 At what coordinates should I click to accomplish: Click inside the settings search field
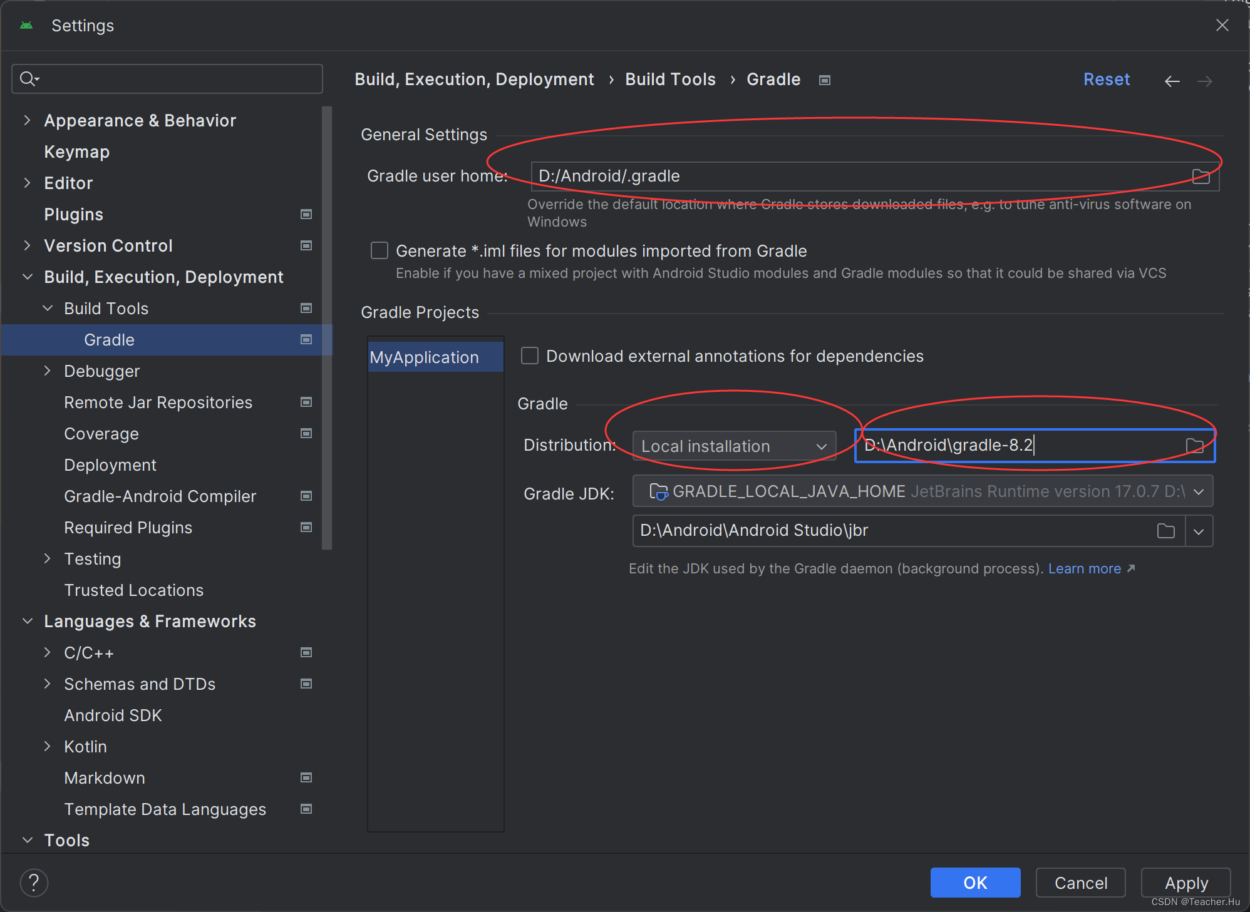pos(167,79)
